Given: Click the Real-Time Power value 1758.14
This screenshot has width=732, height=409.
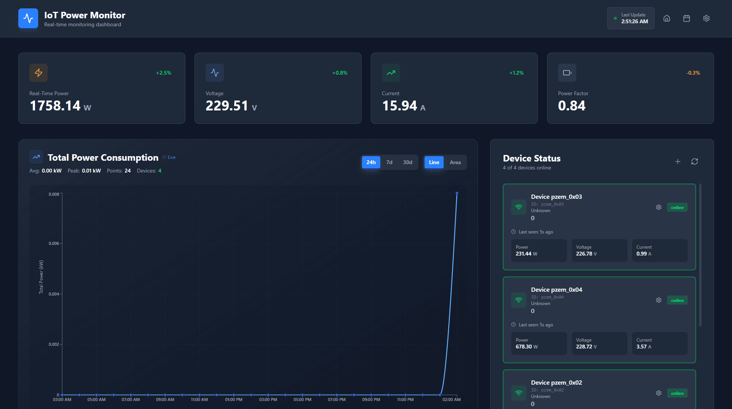Looking at the screenshot, I should pyautogui.click(x=55, y=105).
